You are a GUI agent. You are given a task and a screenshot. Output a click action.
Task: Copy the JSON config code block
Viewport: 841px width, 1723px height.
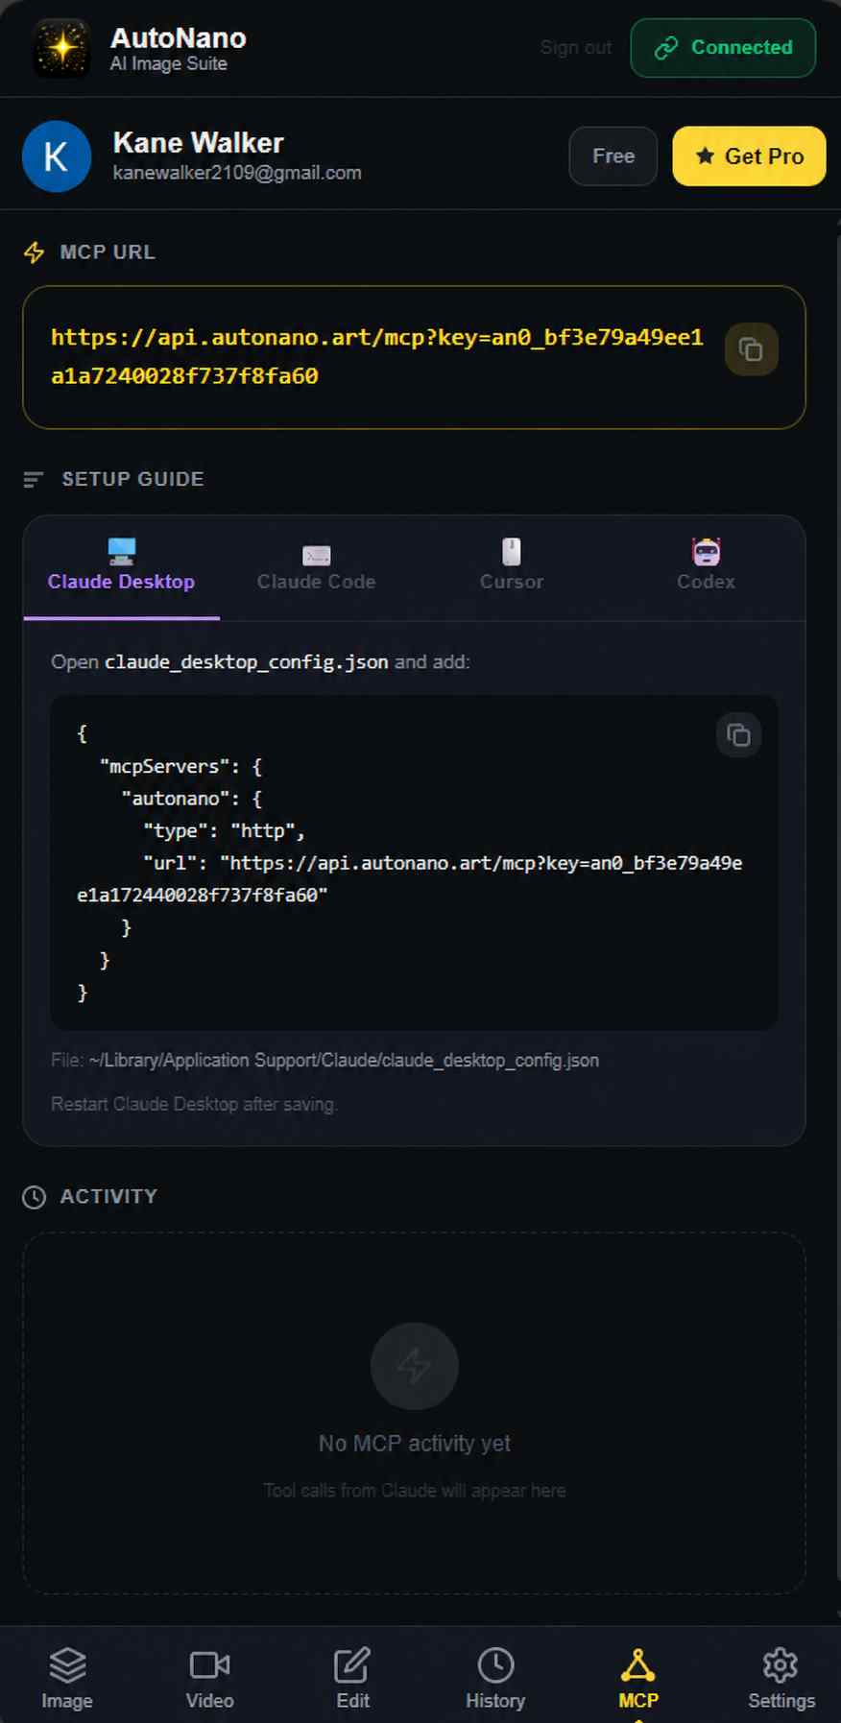738,735
